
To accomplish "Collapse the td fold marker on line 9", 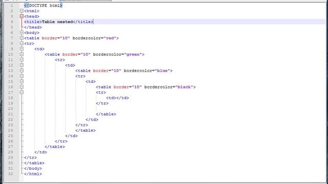I will [22, 49].
